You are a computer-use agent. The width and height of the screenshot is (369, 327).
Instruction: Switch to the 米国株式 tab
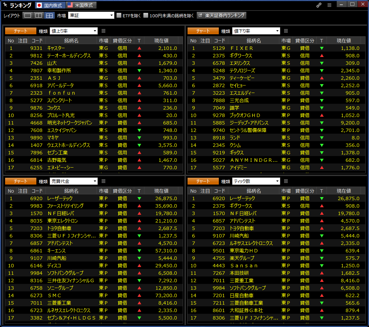pos(81,5)
